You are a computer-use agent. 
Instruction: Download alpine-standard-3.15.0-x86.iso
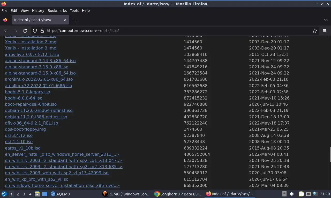[x=37, y=67]
